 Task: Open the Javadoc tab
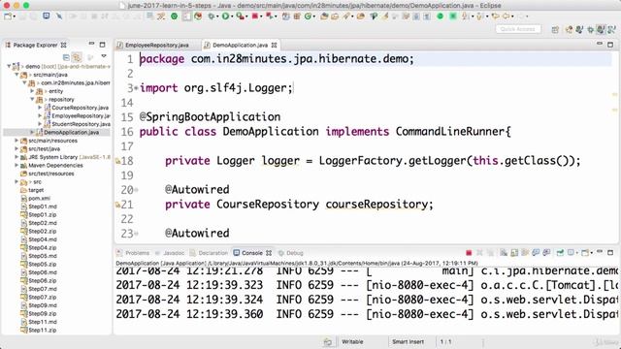[174, 253]
